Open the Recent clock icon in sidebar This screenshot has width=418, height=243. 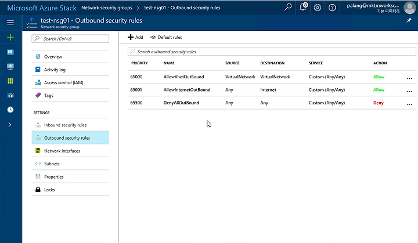pyautogui.click(x=10, y=110)
